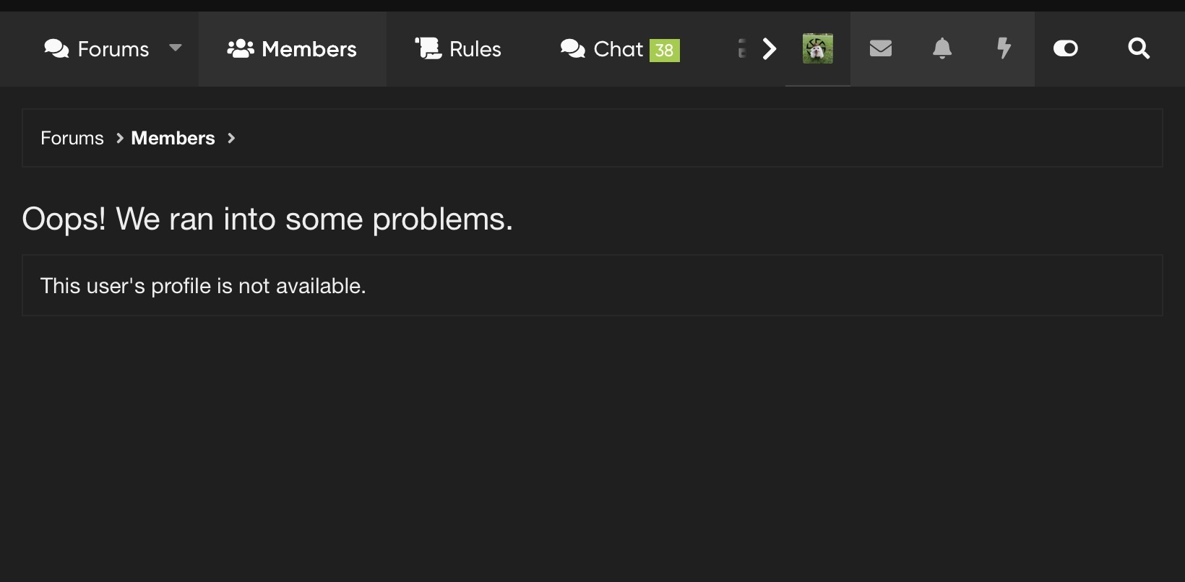Screen dimensions: 1185x582
Task: Go to Forums via breadcrumb link
Action: point(72,138)
